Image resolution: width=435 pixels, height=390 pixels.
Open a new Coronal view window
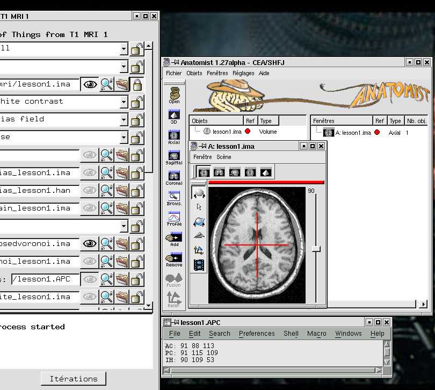[x=174, y=176]
